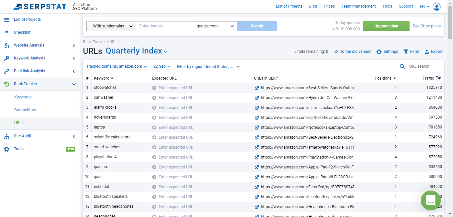Open the google.com search engine dropdown
The image size is (453, 217).
pos(216,26)
